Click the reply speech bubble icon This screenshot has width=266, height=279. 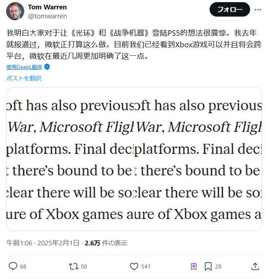pos(13,267)
